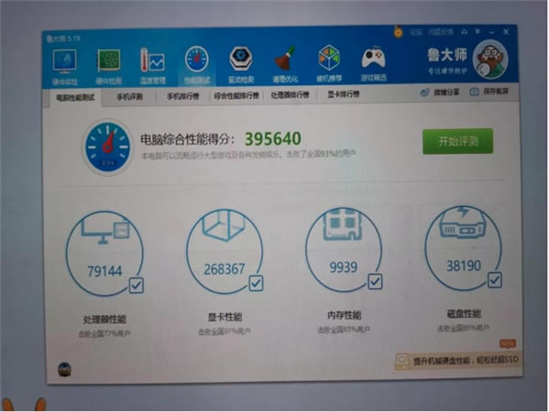Click the 鲁大师 5.19 title text
The height and width of the screenshot is (412, 549).
point(63,38)
